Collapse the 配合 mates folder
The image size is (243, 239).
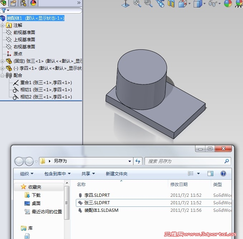pyautogui.click(x=2, y=75)
